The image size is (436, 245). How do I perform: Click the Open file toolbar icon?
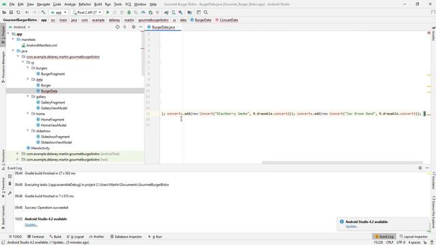tap(4, 12)
